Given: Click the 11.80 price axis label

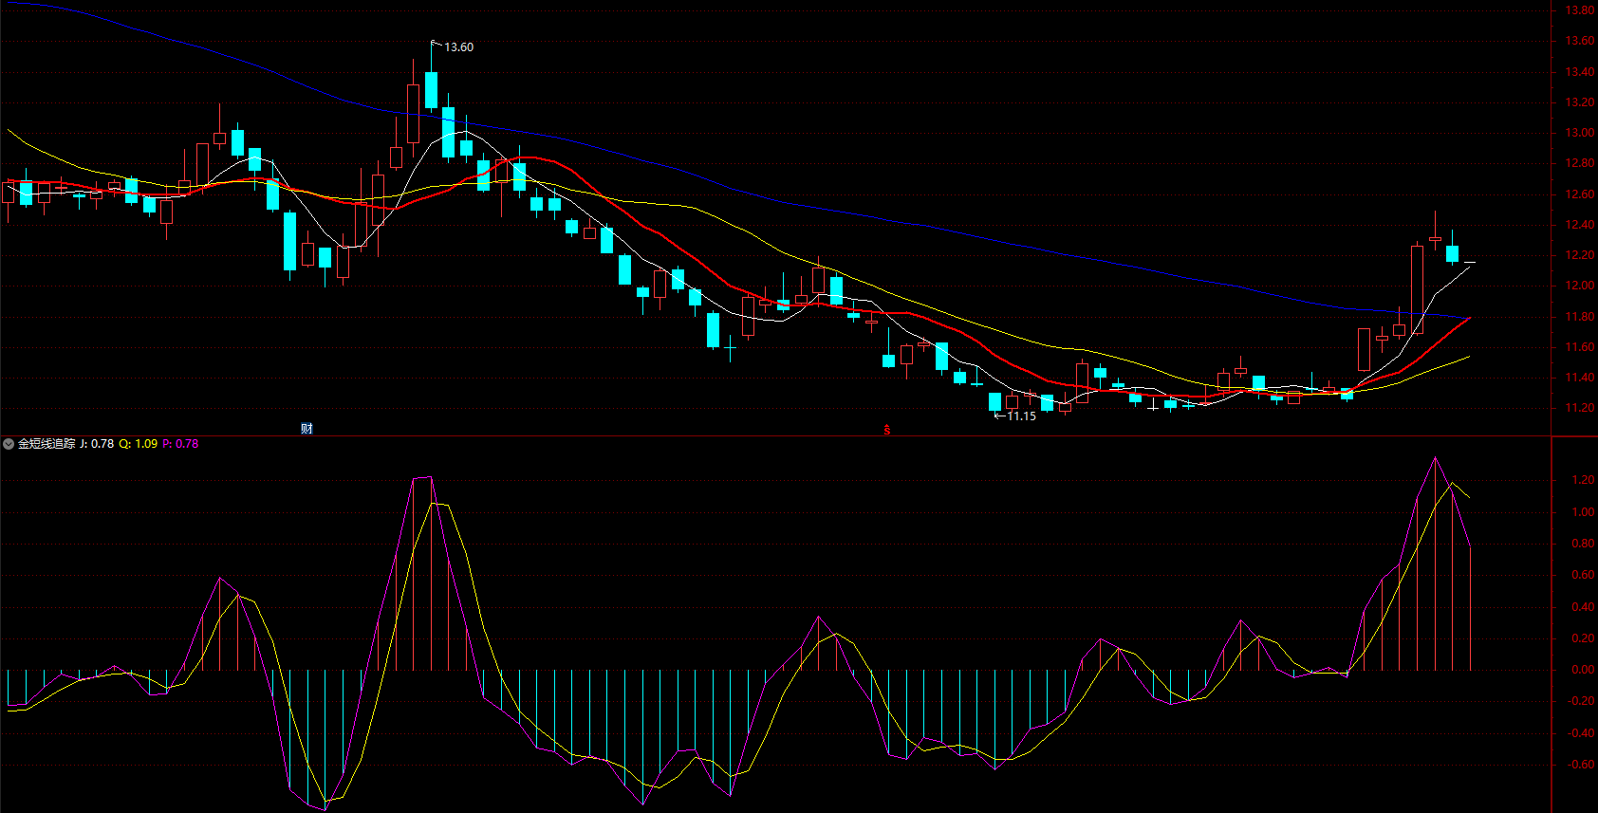Looking at the screenshot, I should pyautogui.click(x=1580, y=317).
